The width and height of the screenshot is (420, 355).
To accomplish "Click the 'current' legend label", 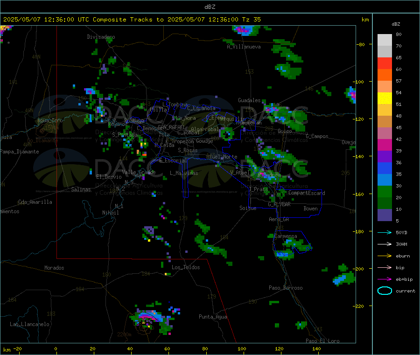I will coord(406,291).
